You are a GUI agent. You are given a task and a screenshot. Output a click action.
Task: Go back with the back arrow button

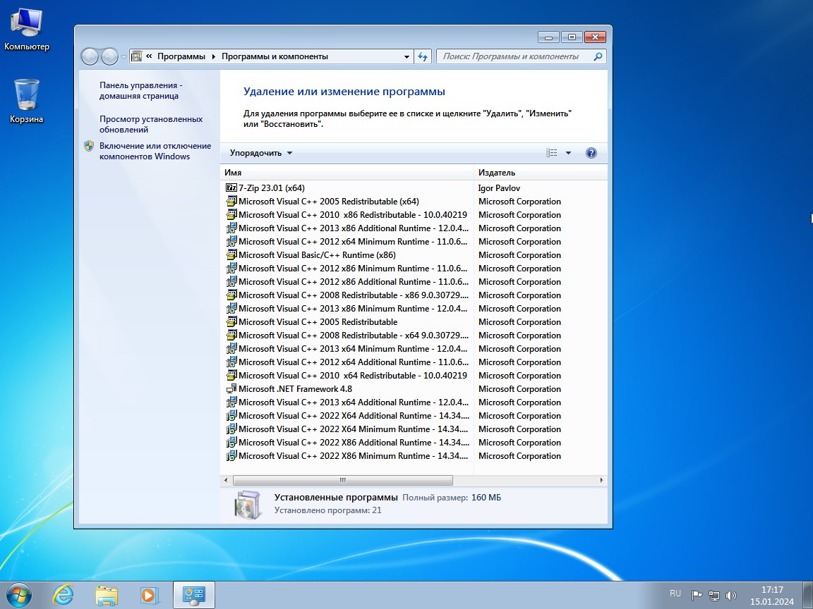click(90, 56)
